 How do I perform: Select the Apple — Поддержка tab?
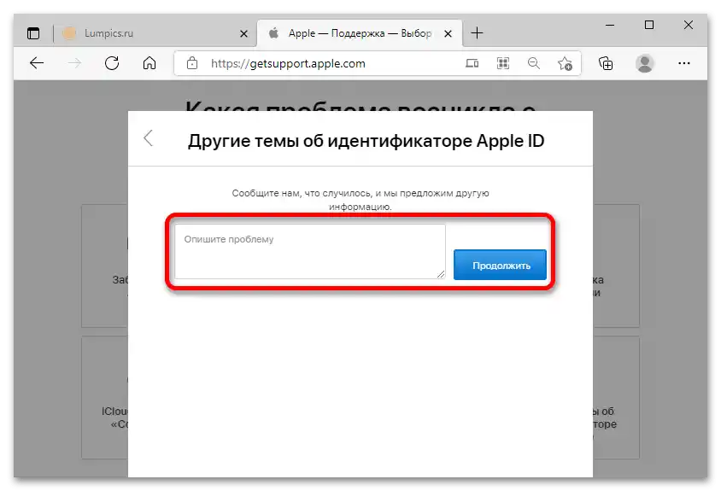point(360,33)
